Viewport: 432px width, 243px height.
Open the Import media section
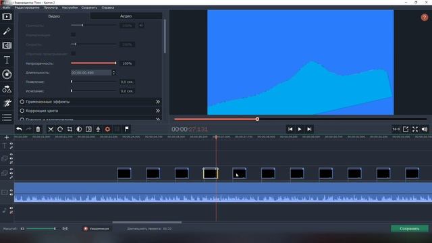[7, 17]
